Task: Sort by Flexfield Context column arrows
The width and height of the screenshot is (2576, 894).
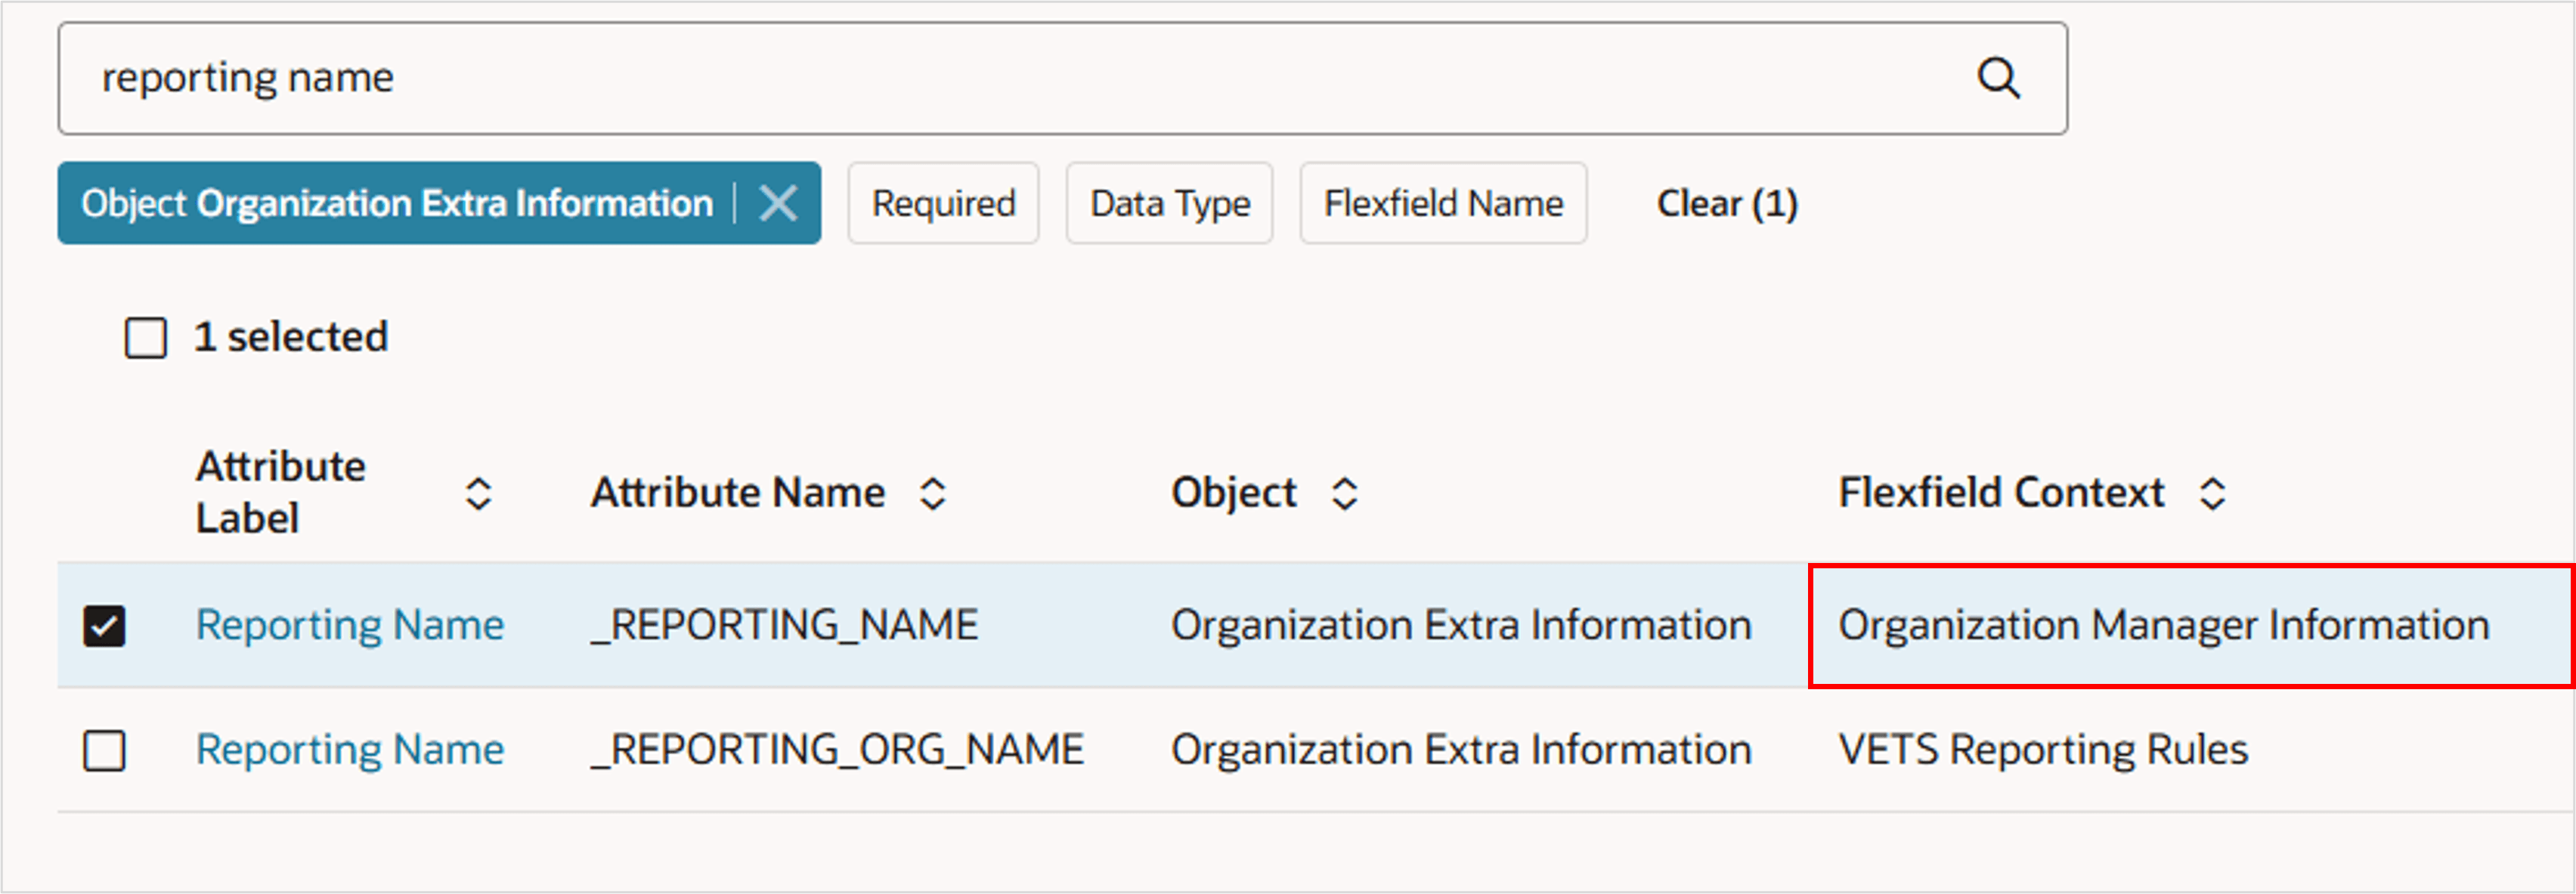Action: click(2212, 493)
